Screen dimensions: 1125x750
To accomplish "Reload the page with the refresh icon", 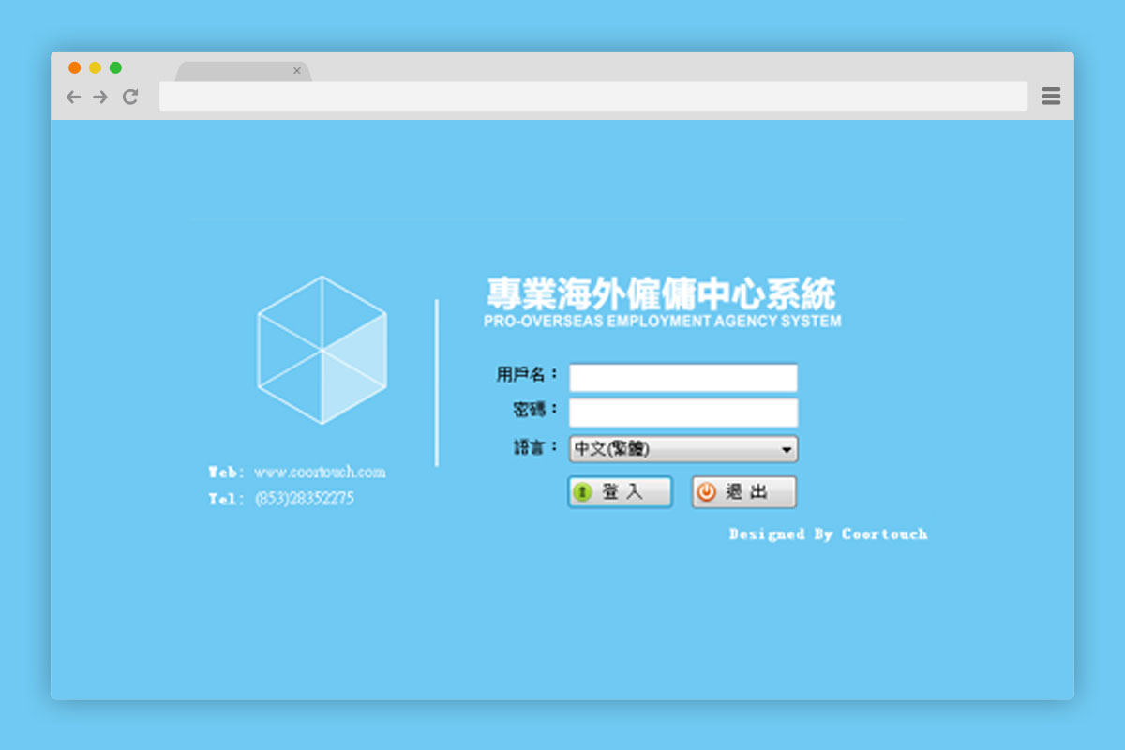I will pos(130,97).
